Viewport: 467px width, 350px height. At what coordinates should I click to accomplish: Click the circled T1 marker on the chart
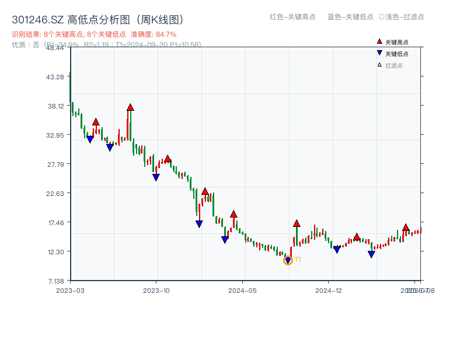[288, 259]
